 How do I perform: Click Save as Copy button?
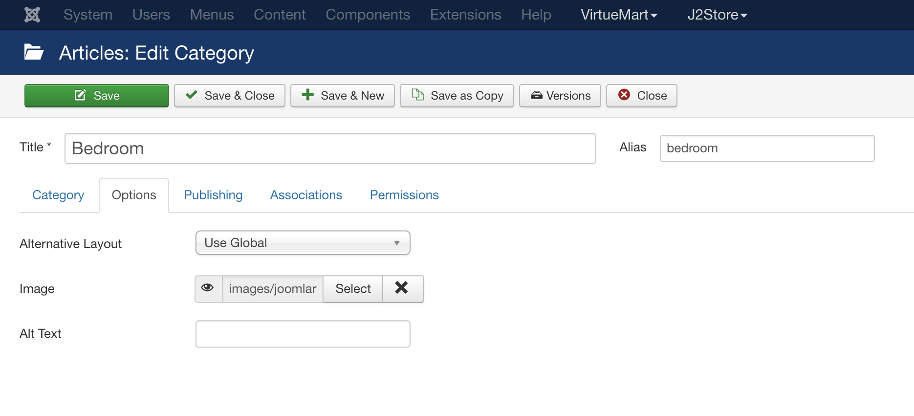tap(457, 95)
